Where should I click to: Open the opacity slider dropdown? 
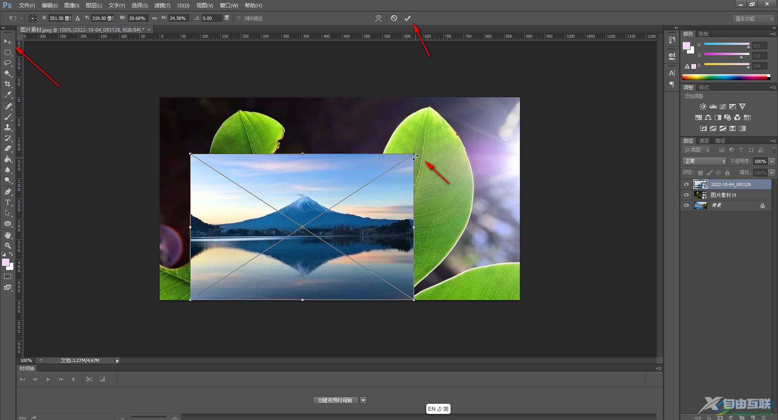[772, 161]
